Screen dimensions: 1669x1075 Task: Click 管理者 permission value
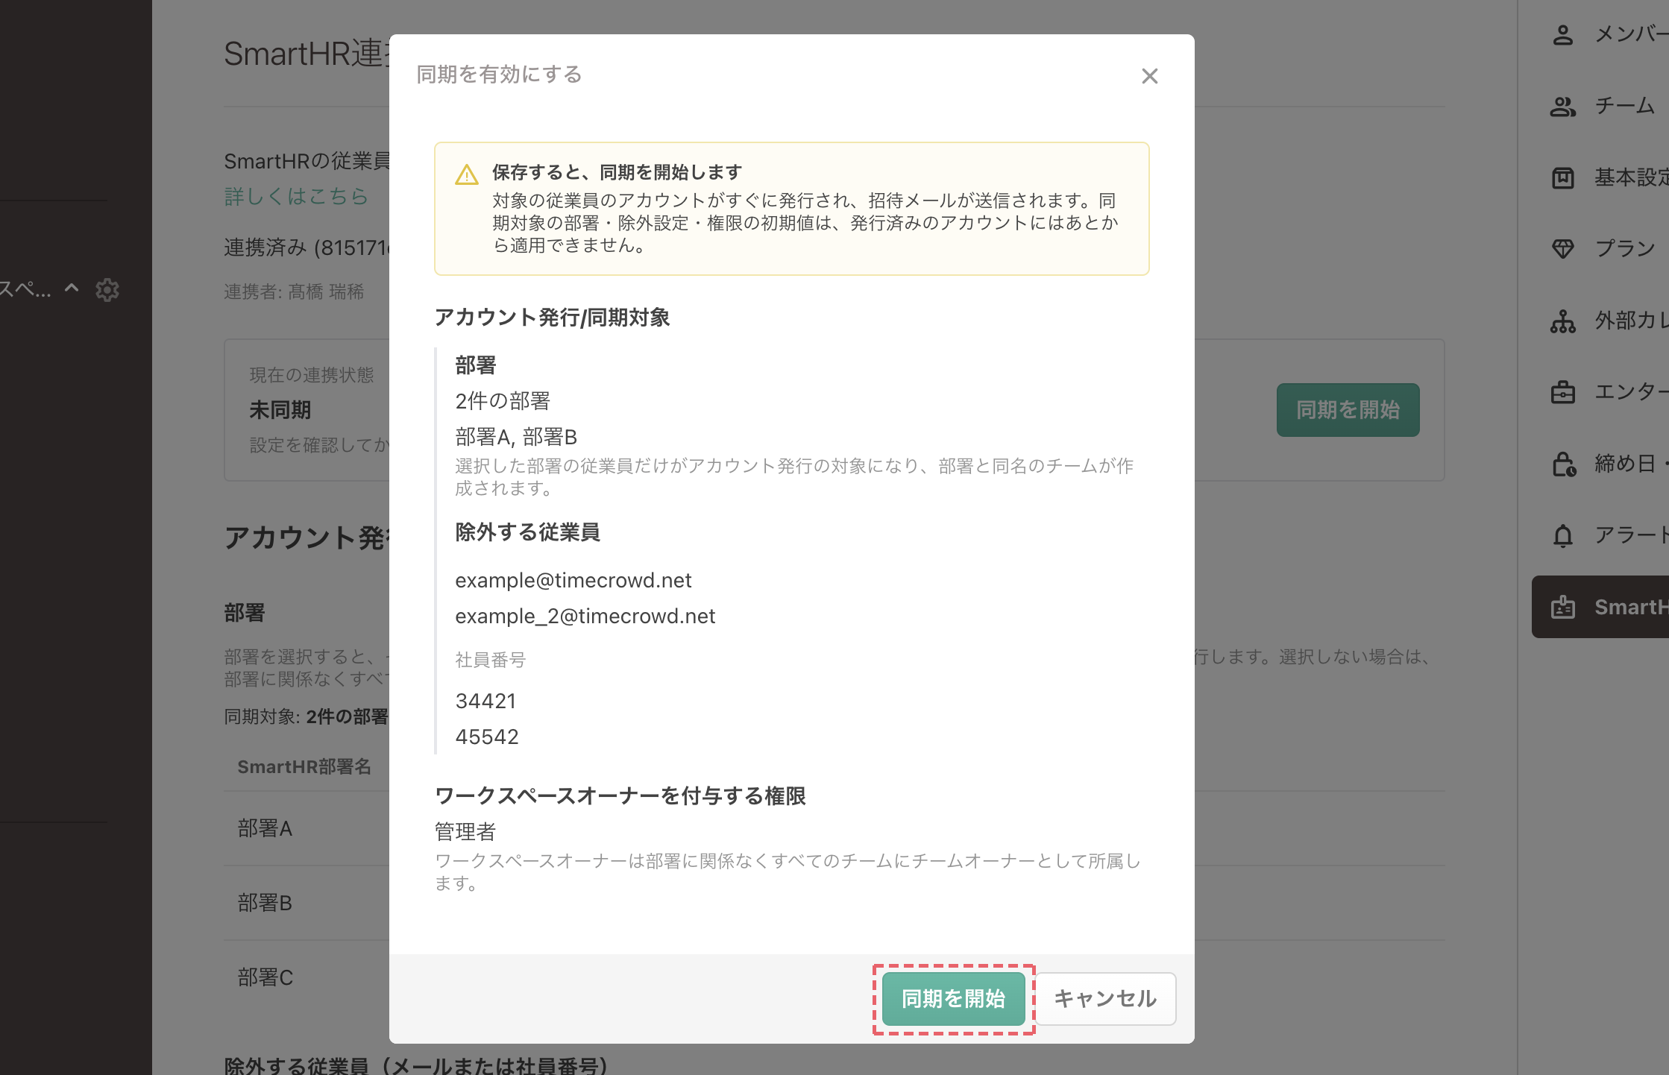(465, 831)
